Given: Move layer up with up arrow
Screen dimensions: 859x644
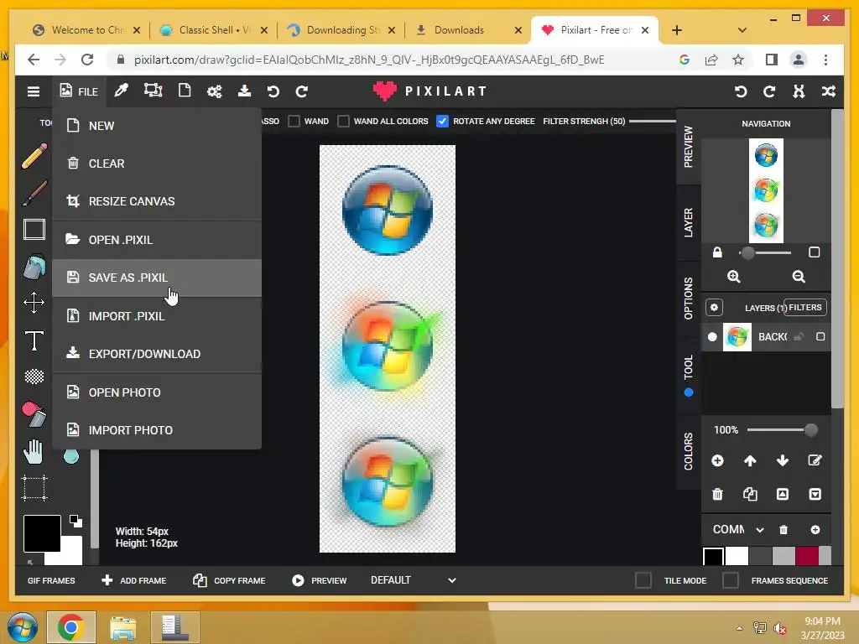Looking at the screenshot, I should [750, 460].
